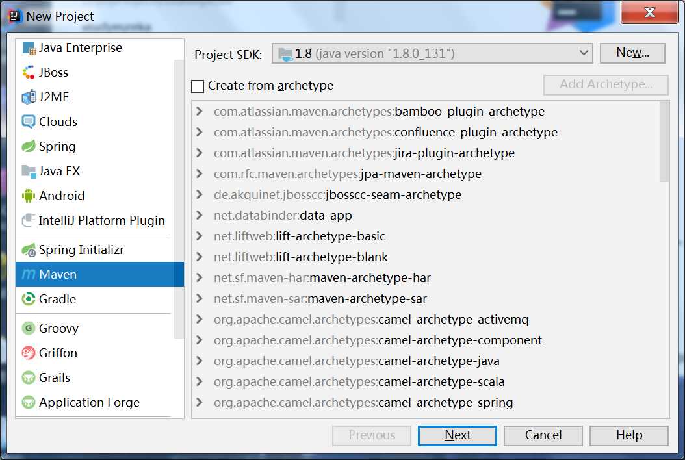Expand jbosscc-seam-archetype node
Screen dimensions: 685x460
coord(200,194)
